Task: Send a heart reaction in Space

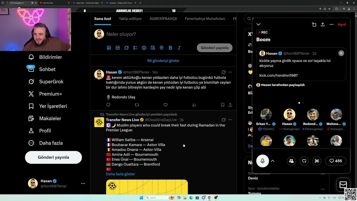Action: click(x=304, y=161)
